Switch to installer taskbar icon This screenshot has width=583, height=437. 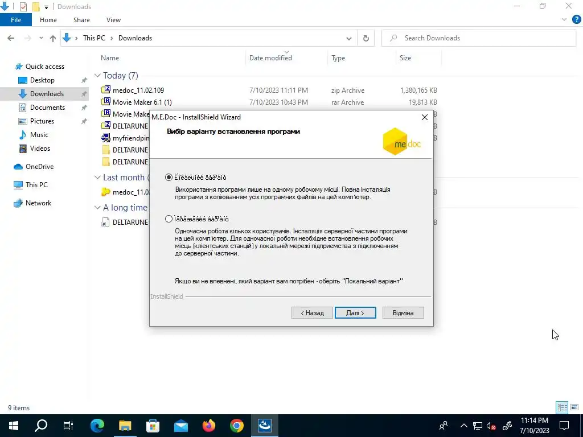point(265,426)
